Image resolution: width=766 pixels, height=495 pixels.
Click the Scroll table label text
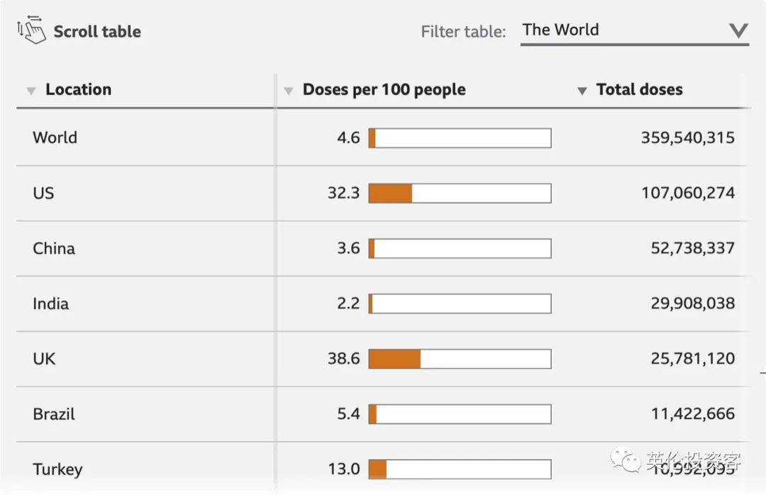(x=97, y=31)
